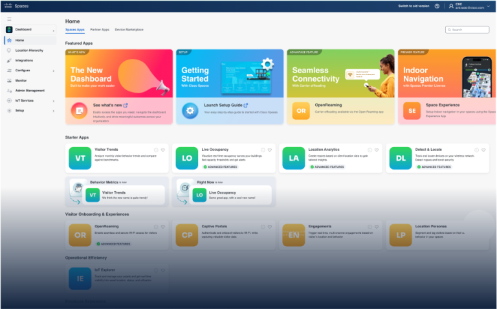The width and height of the screenshot is (497, 309).
Task: Select Location Hierarchy in the sidebar
Action: pyautogui.click(x=30, y=51)
